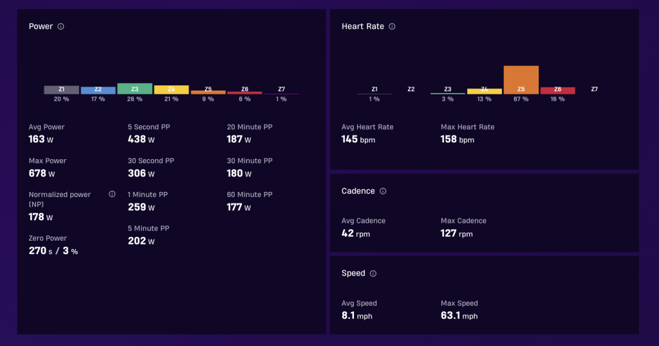Click the 16 % label under heart rate Z6
This screenshot has width=659, height=346.
coord(557,99)
